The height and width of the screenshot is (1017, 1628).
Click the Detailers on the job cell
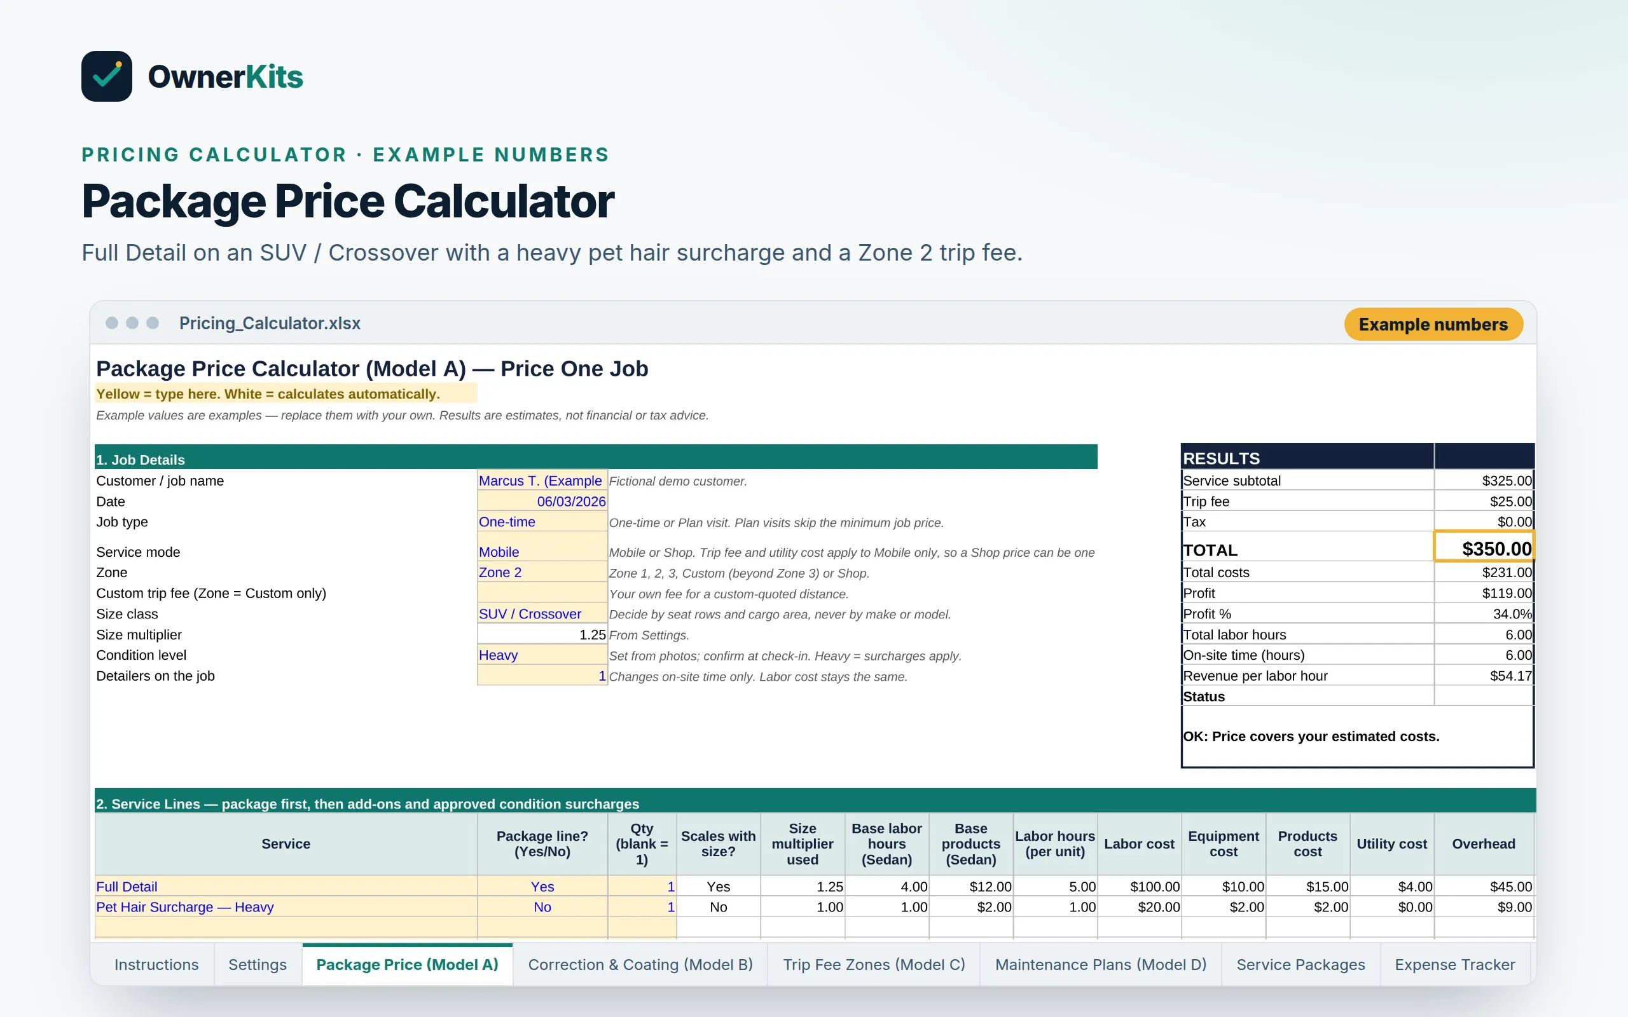[542, 676]
